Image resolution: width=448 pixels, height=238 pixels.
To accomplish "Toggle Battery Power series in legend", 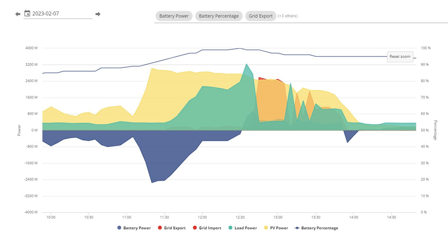I will (134, 228).
